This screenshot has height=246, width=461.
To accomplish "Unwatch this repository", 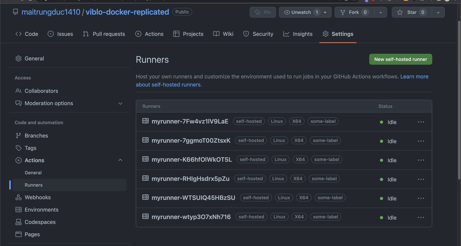I will [301, 12].
